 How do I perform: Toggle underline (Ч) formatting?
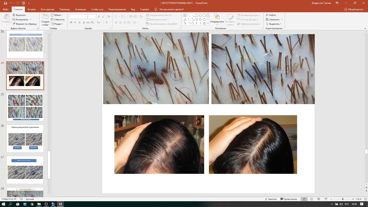click(79, 22)
